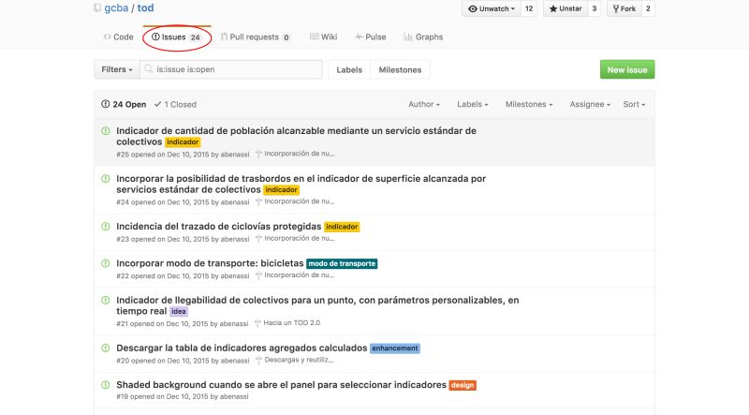Open the Shaded background issue

[282, 384]
